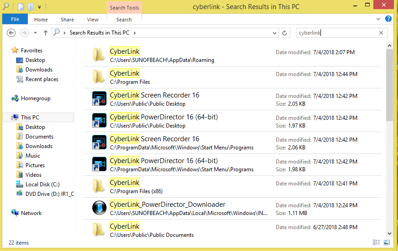Image resolution: width=398 pixels, height=251 pixels.
Task: Click folder icon of Program Files (x86) result
Action: 98,186
